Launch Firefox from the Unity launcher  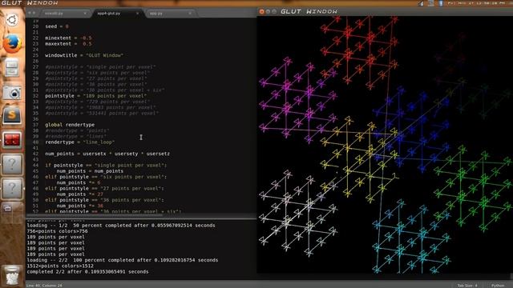[12, 44]
